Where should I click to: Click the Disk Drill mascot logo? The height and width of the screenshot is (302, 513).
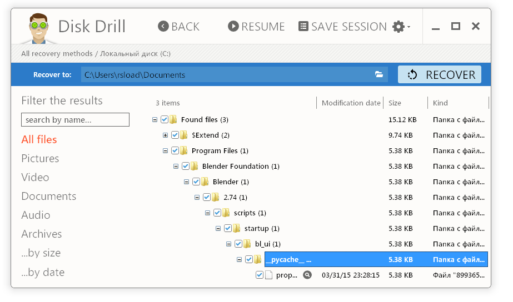(x=37, y=28)
